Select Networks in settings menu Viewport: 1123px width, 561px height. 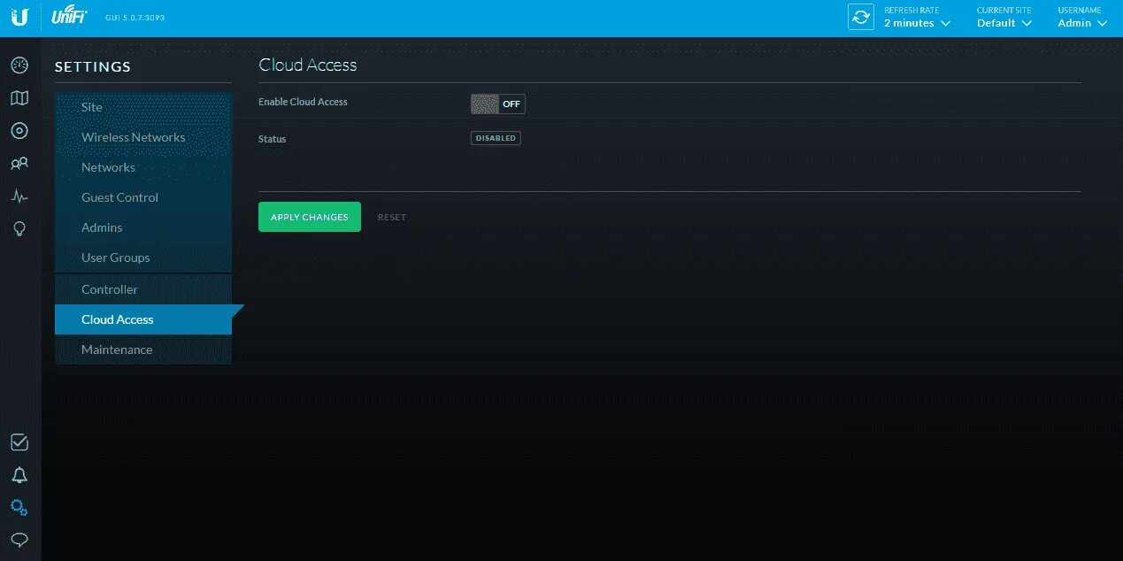click(x=143, y=167)
